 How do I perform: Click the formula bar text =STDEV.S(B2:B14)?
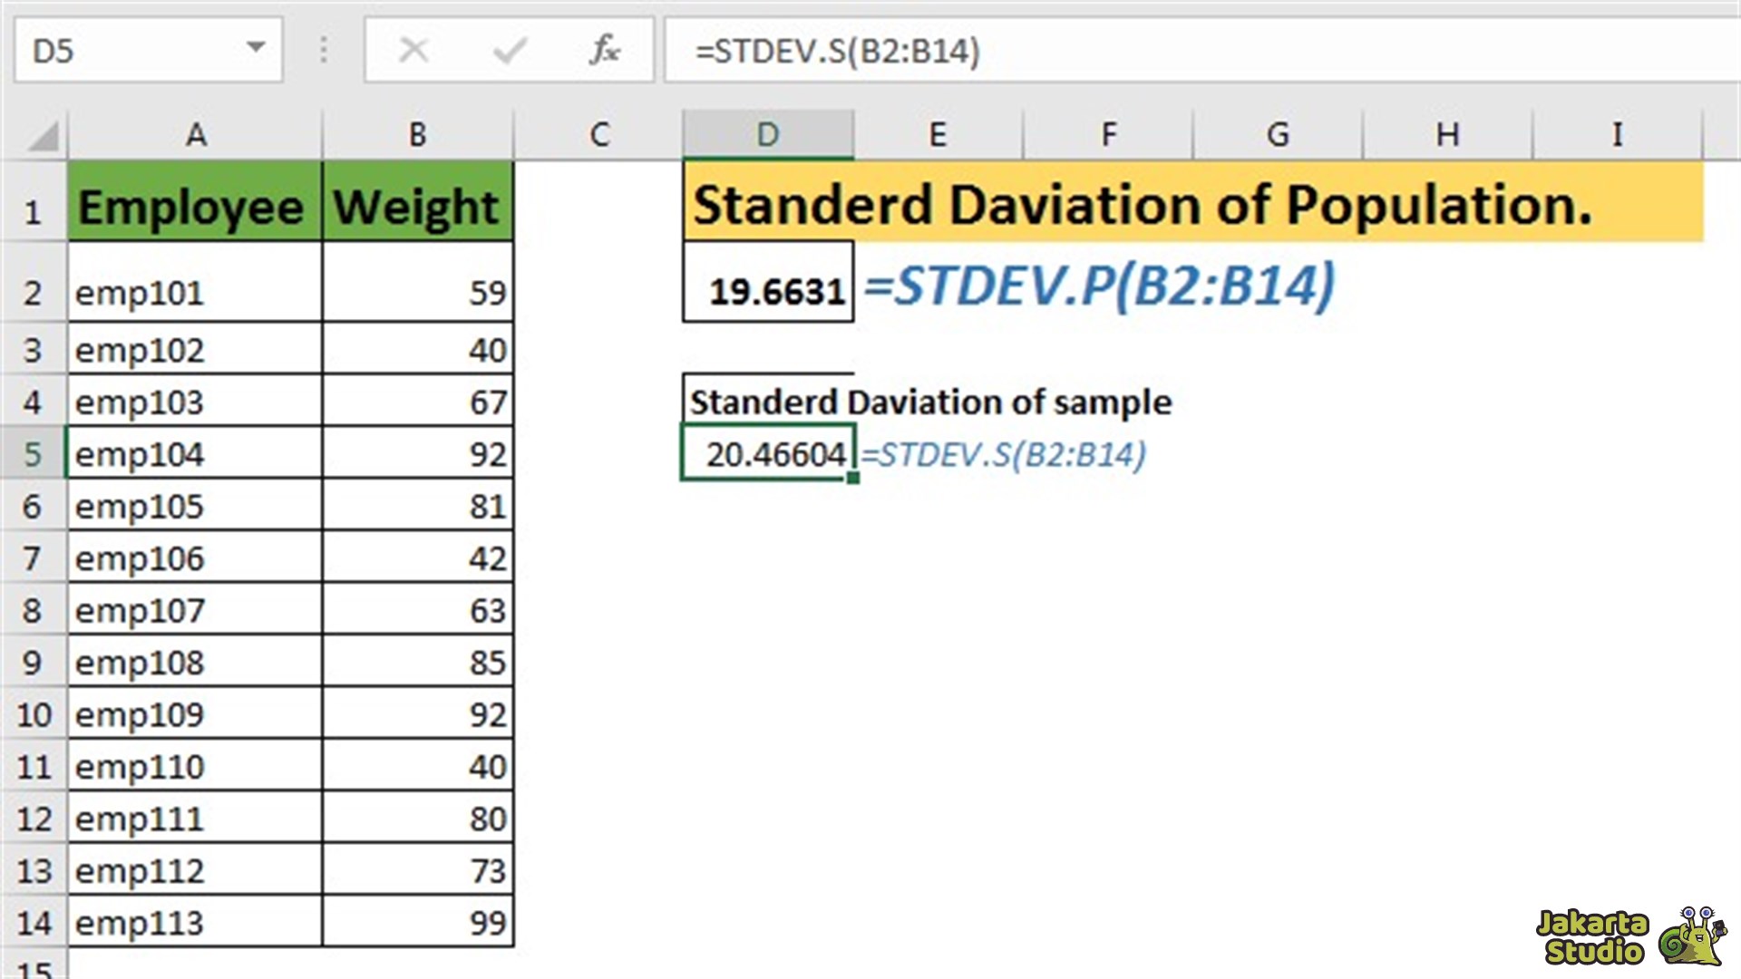coord(838,51)
